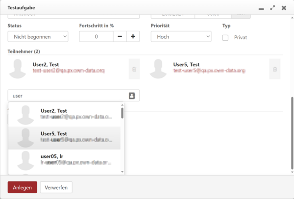Click the User2 participant avatar in Teilnehmer

point(18,69)
